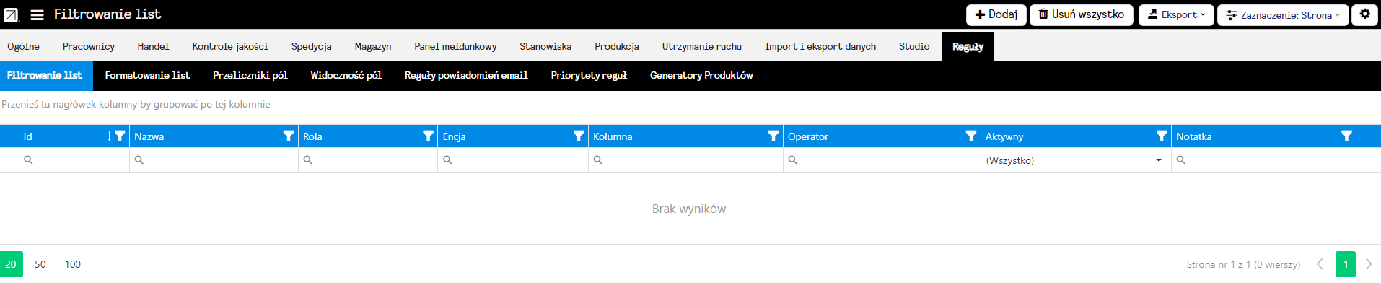Open filter icon on Operator column
The height and width of the screenshot is (283, 1381).
pyautogui.click(x=971, y=136)
